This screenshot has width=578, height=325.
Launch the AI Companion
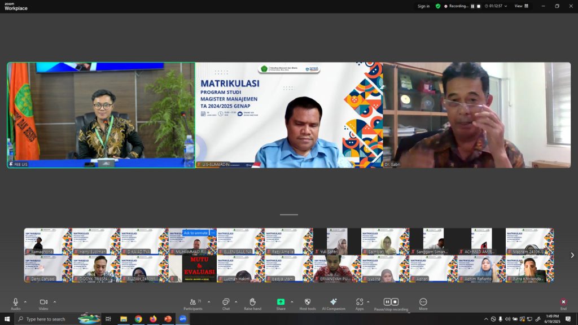point(333,302)
